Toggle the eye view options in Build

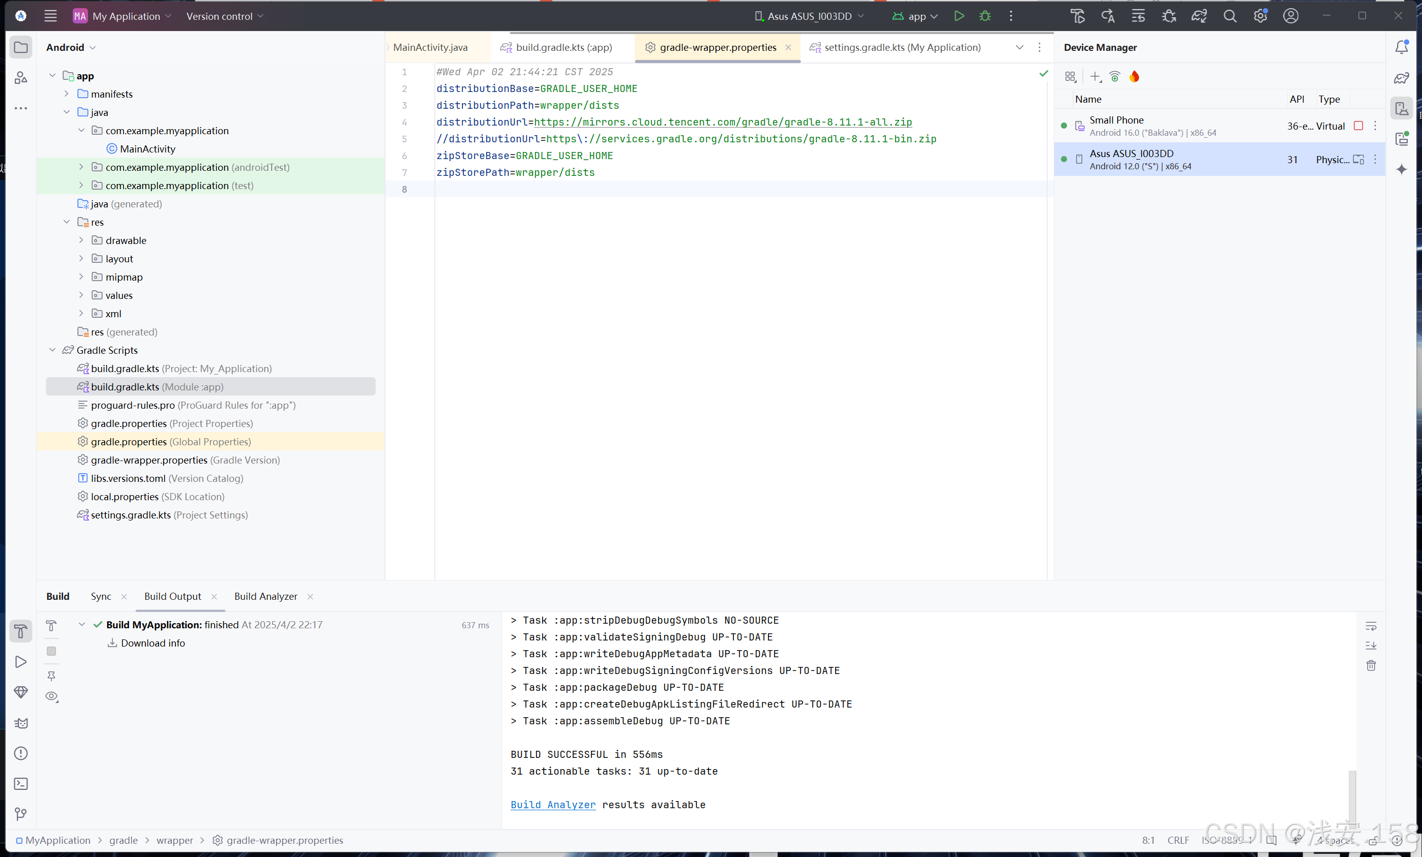point(51,696)
